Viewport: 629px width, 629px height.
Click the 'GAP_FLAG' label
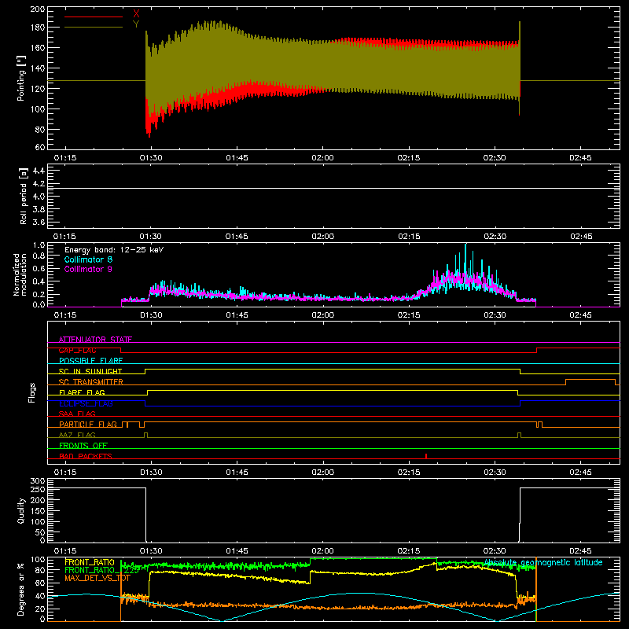pyautogui.click(x=78, y=350)
